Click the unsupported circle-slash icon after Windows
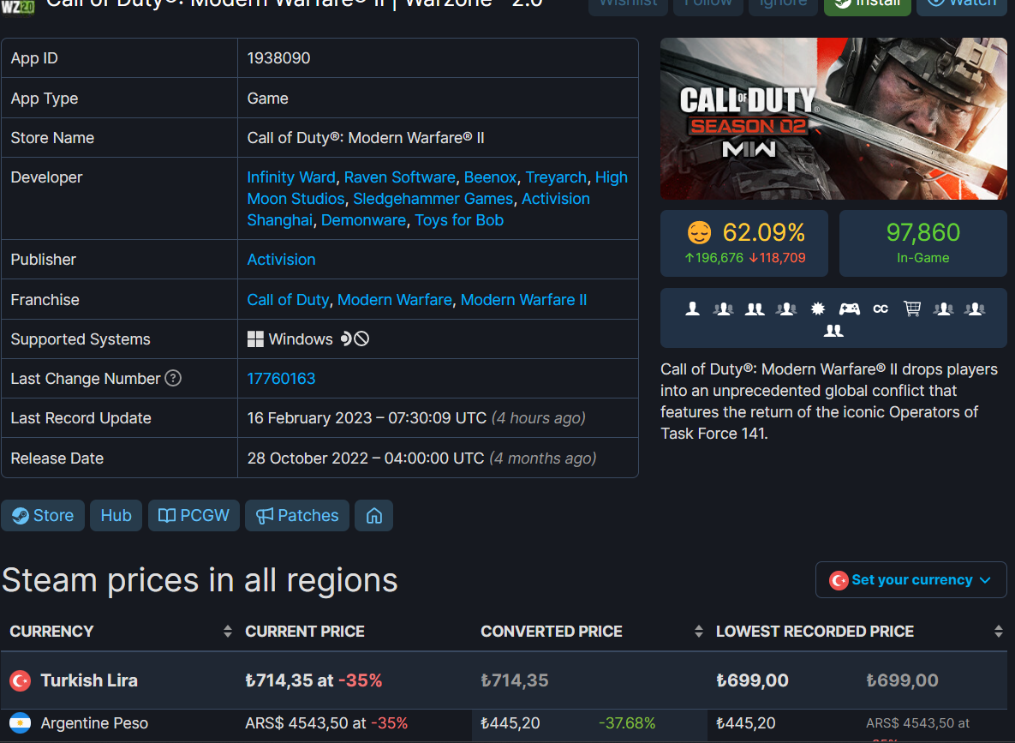 (361, 339)
